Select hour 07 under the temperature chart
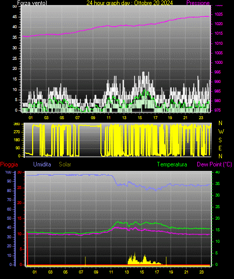234x279 pixels. tap(81, 272)
